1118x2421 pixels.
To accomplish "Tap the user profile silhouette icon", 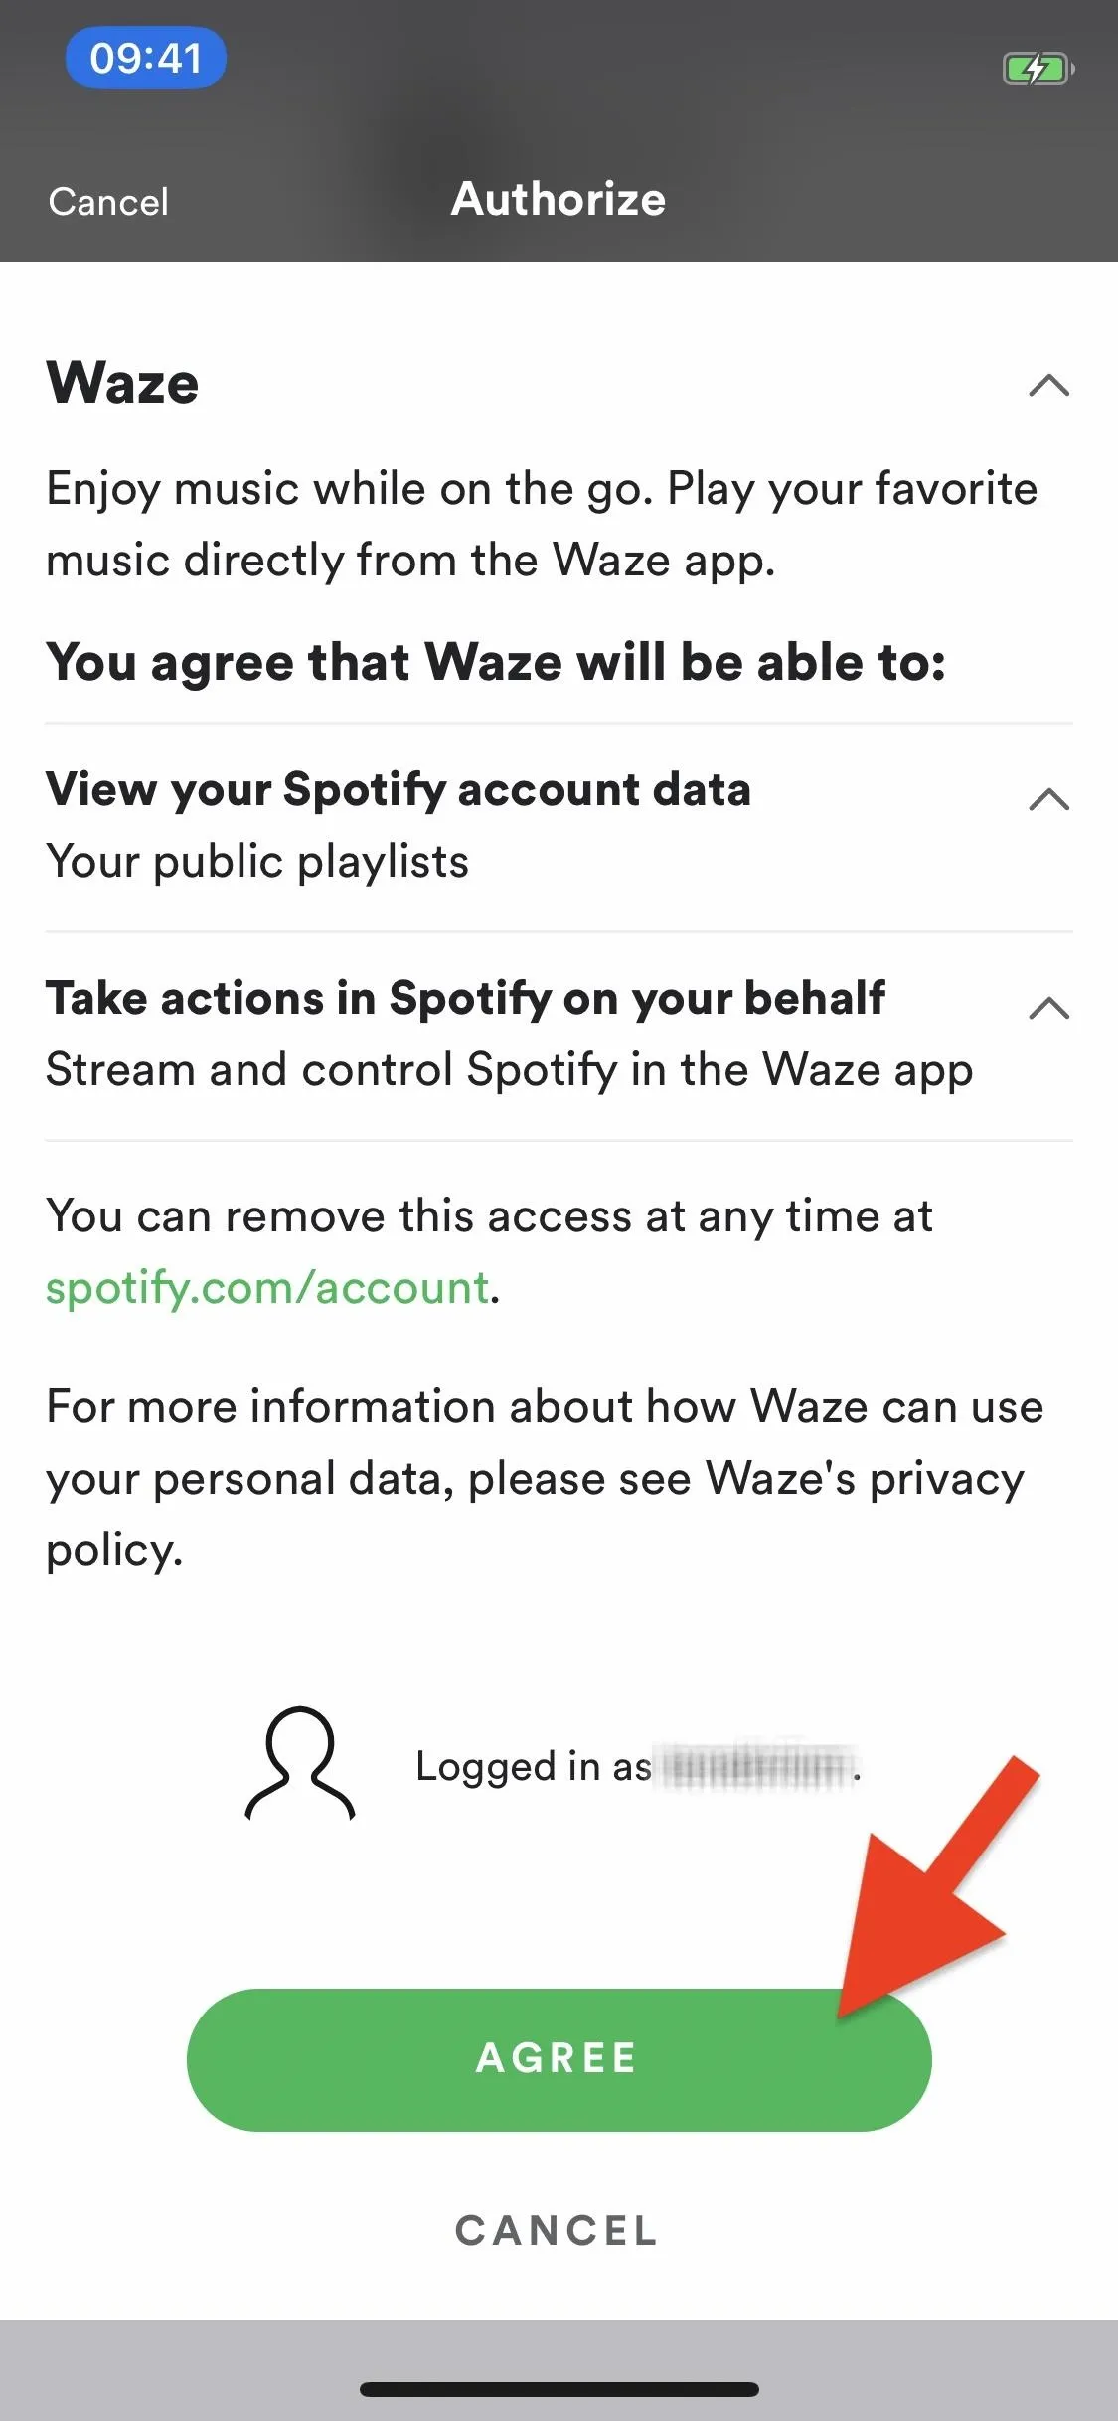I will (300, 1764).
